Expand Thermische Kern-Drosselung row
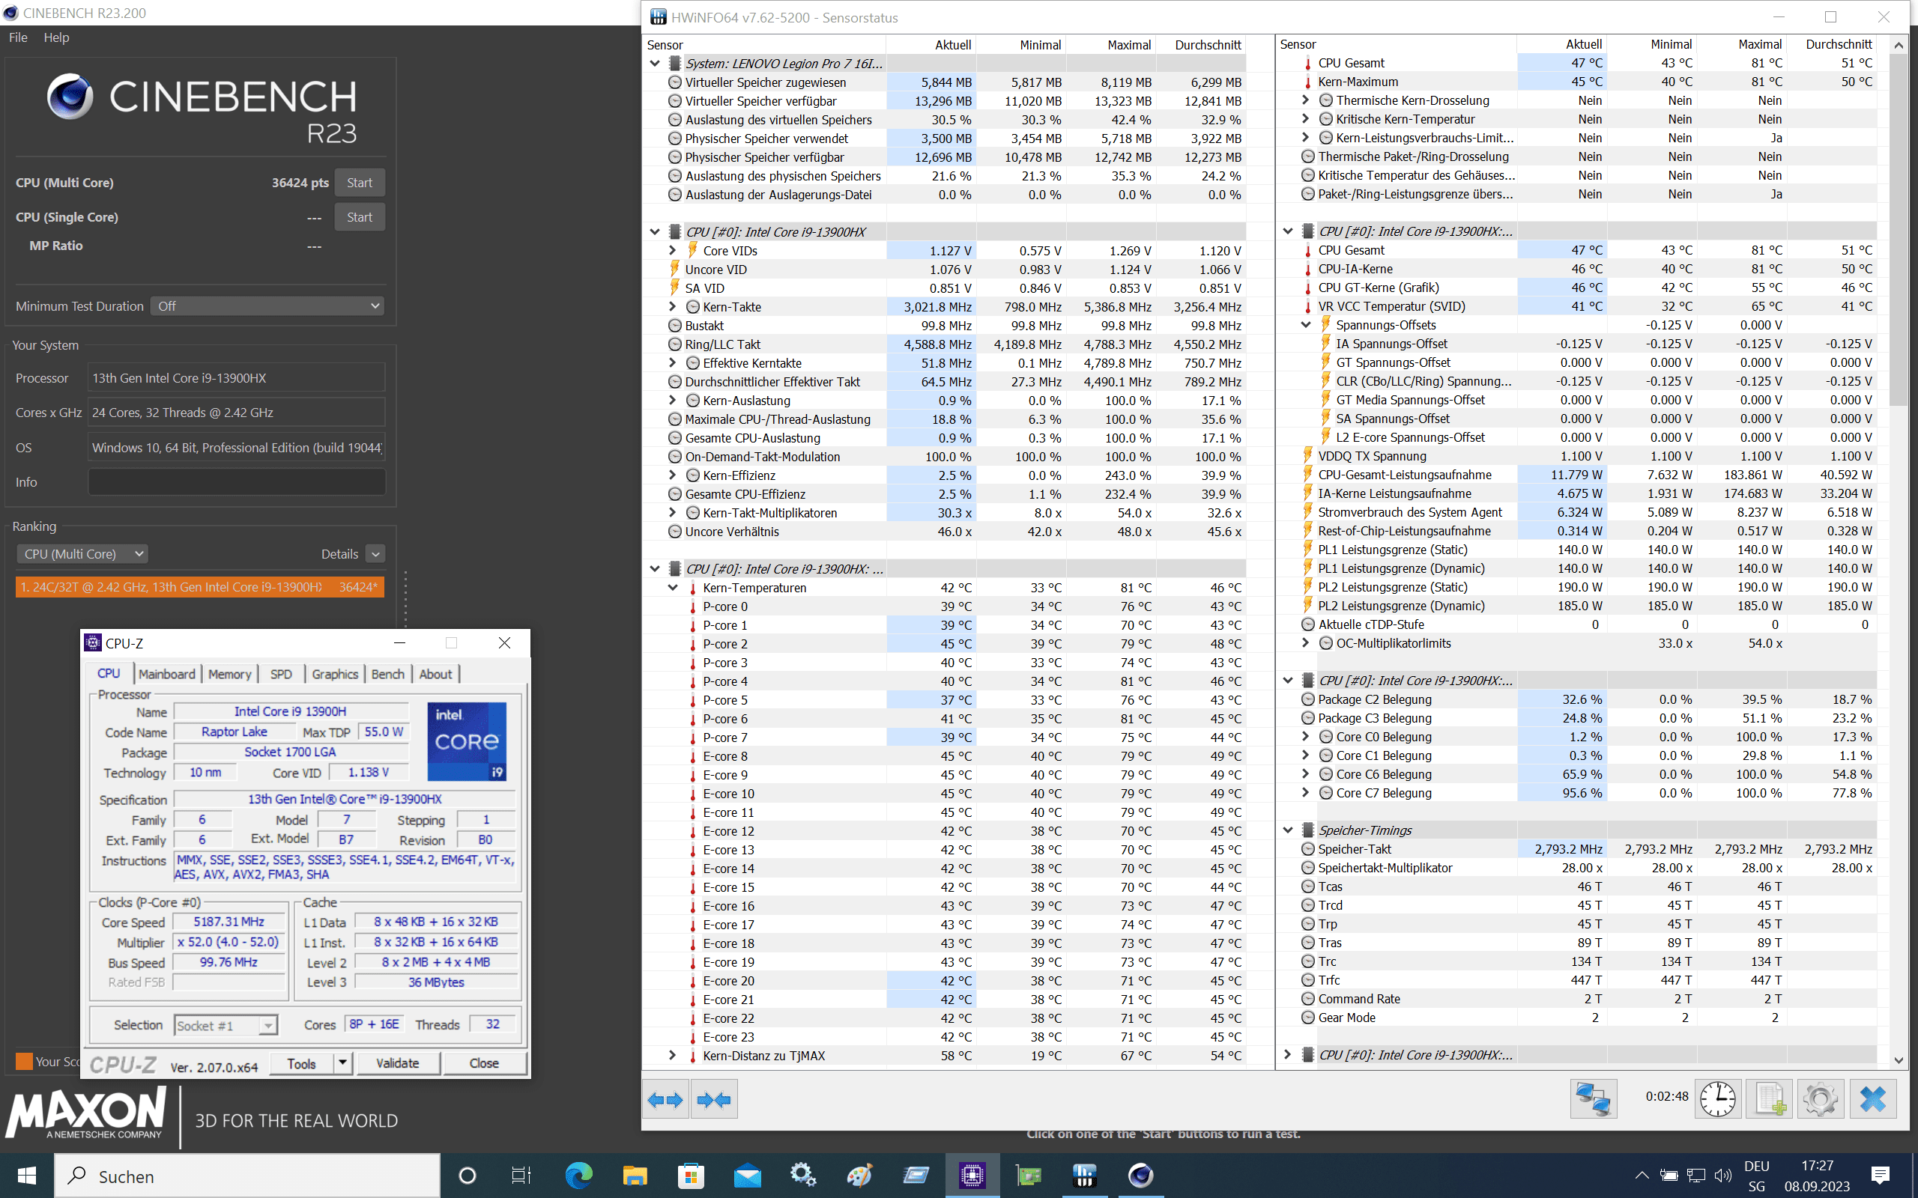 [x=1305, y=100]
